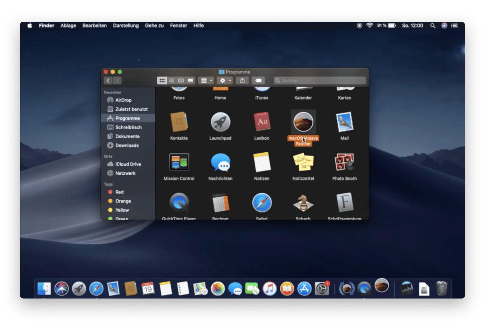Open Schreibtisch in the sidebar
The width and height of the screenshot is (483, 327).
click(x=128, y=127)
